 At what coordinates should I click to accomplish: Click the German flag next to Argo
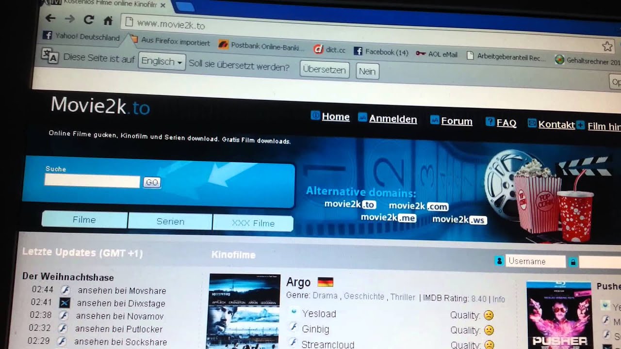(325, 282)
